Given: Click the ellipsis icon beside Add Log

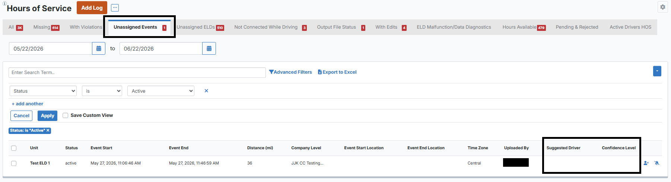Looking at the screenshot, I should coord(115,8).
